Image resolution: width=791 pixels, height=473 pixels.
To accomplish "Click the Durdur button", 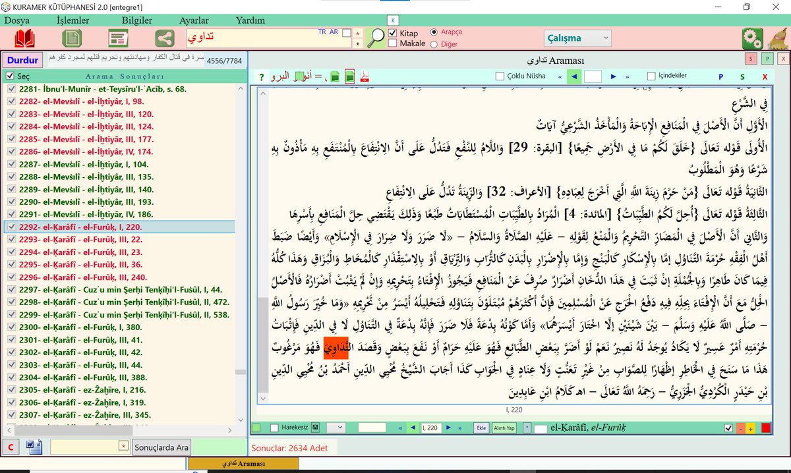I will pos(24,61).
